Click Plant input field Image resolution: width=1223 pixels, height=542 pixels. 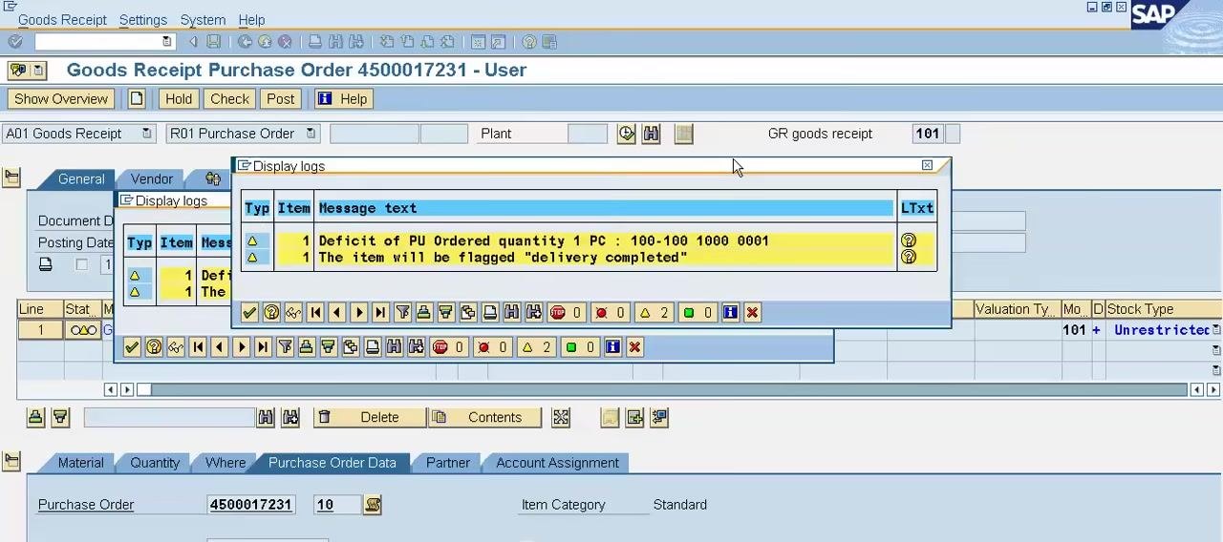click(x=588, y=134)
